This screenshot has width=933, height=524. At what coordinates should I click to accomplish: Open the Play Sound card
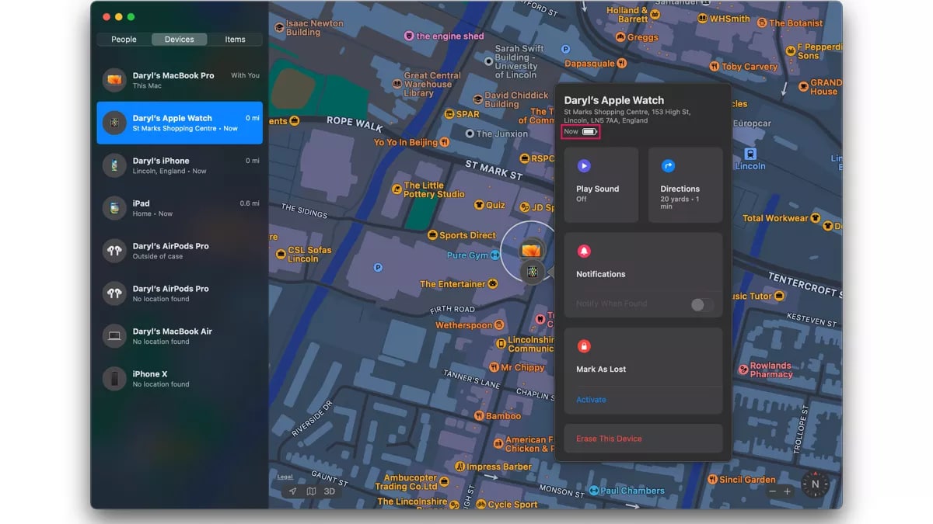(601, 186)
